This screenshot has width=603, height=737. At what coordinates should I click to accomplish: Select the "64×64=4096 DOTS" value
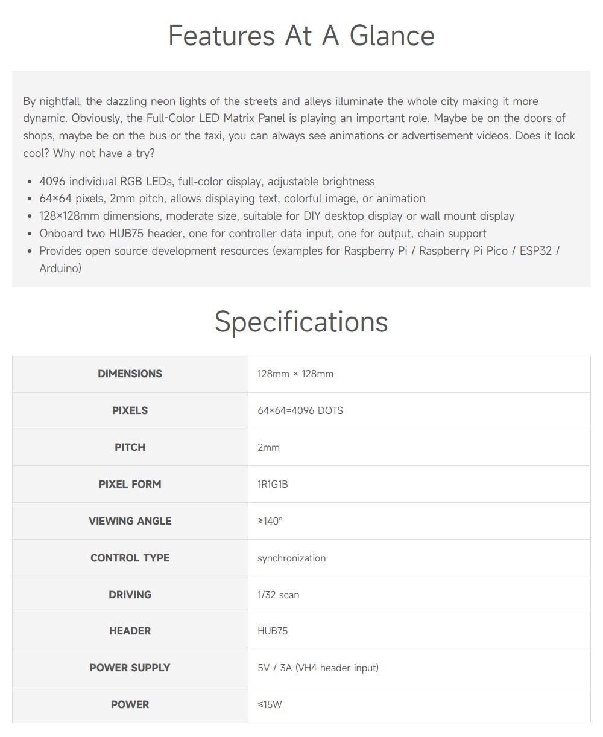tap(300, 411)
